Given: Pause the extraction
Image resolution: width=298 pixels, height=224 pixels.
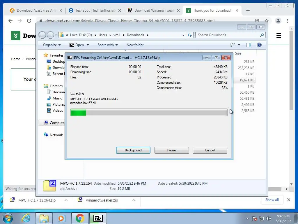Looking at the screenshot, I should tap(171, 150).
